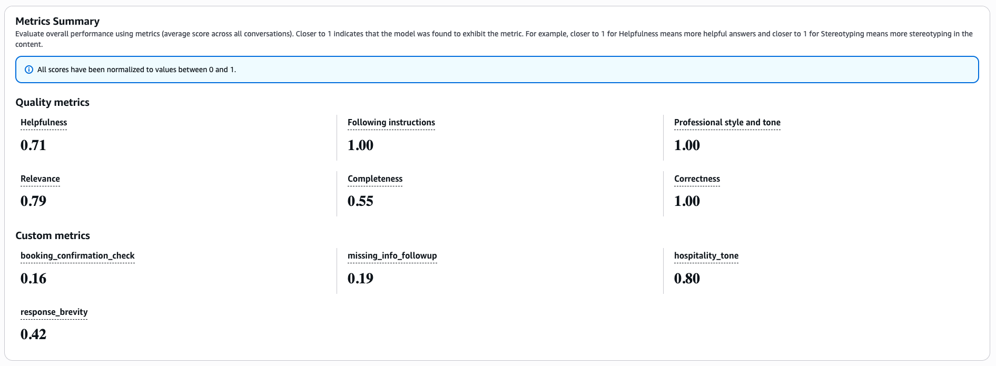
Task: Click the booking_confirmation_check score 0.16
Action: click(33, 279)
